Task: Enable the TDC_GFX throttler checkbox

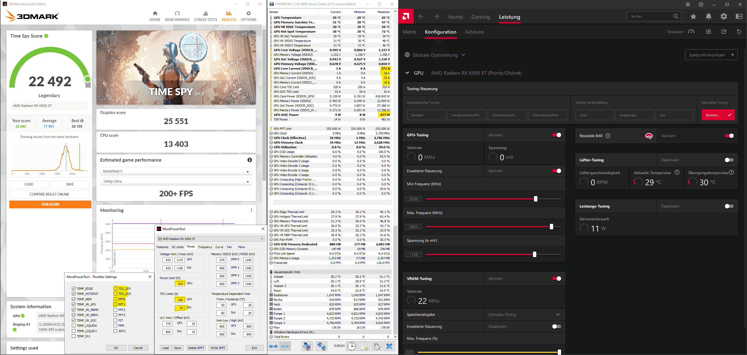Action: point(115,288)
